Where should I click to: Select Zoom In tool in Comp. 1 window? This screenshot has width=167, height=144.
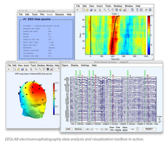click(x=105, y=10)
